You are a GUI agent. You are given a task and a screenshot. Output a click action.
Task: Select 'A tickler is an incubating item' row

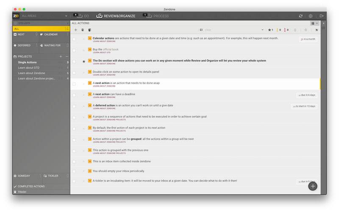(x=195, y=181)
